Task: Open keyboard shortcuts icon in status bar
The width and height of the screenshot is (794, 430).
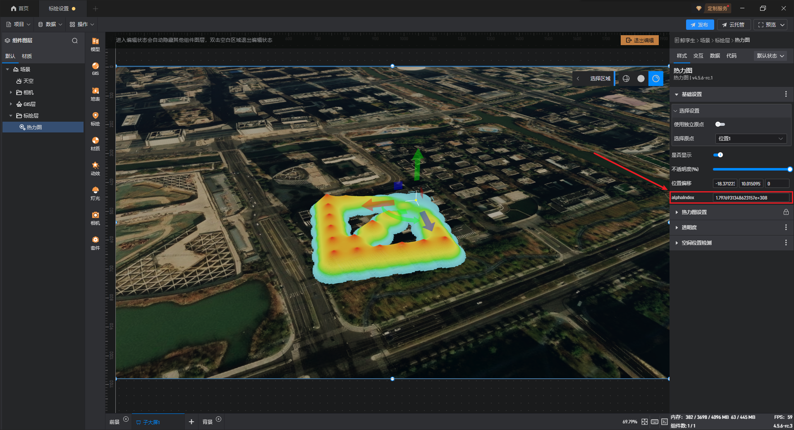Action: [x=655, y=422]
